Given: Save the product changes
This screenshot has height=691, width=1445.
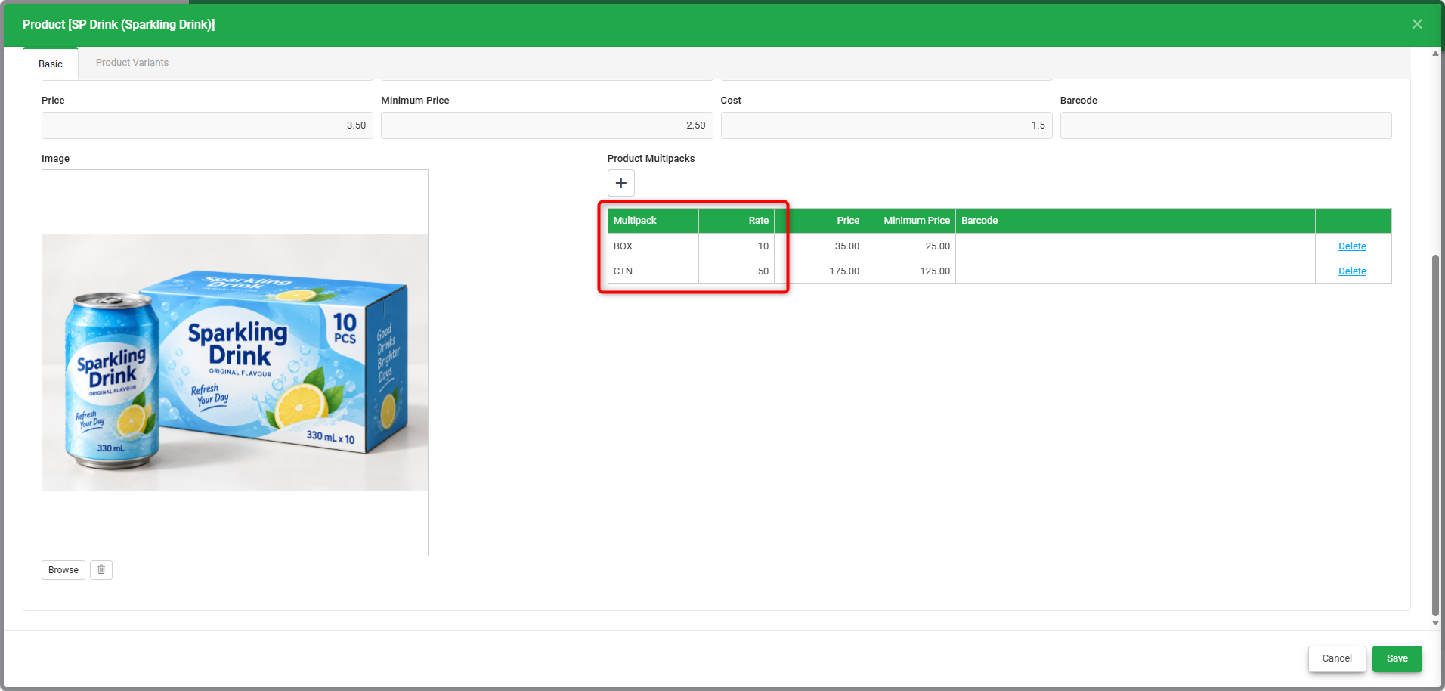Looking at the screenshot, I should (1397, 658).
